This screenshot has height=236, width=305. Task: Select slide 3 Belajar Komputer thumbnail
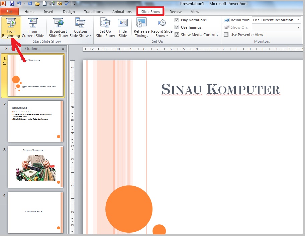coord(35,167)
